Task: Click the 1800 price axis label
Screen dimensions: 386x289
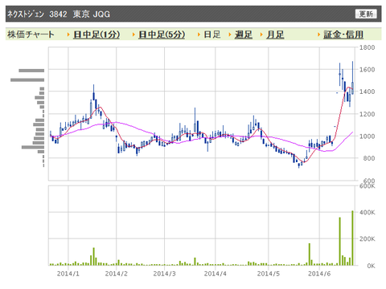Action: (367, 47)
